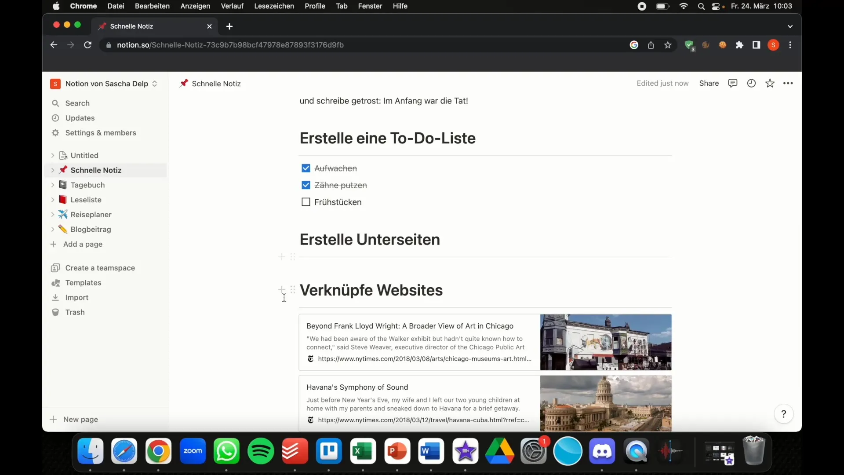Screen dimensions: 844x475
Task: Open the Datei menu in menu bar
Action: click(x=115, y=6)
